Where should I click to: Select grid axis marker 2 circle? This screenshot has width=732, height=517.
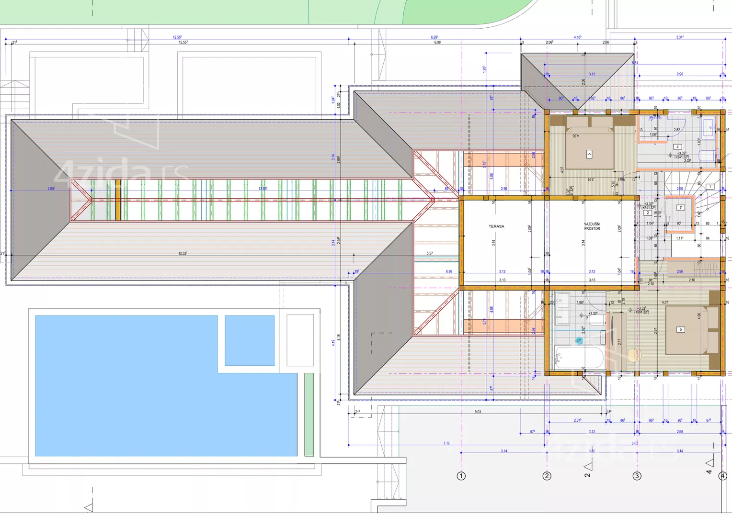(547, 476)
